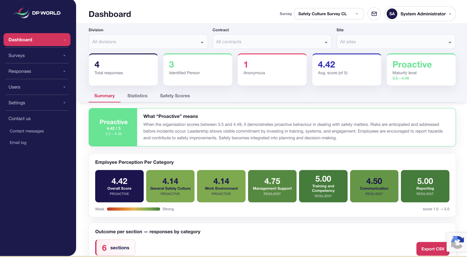Viewport: 467px width, 257px height.
Task: Click the reCAPTCHA badge icon
Action: [457, 242]
